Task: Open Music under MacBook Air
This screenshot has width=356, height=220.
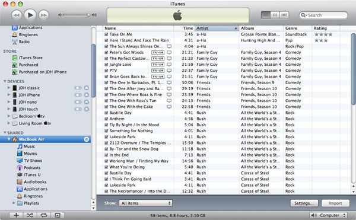Action: pyautogui.click(x=26, y=146)
